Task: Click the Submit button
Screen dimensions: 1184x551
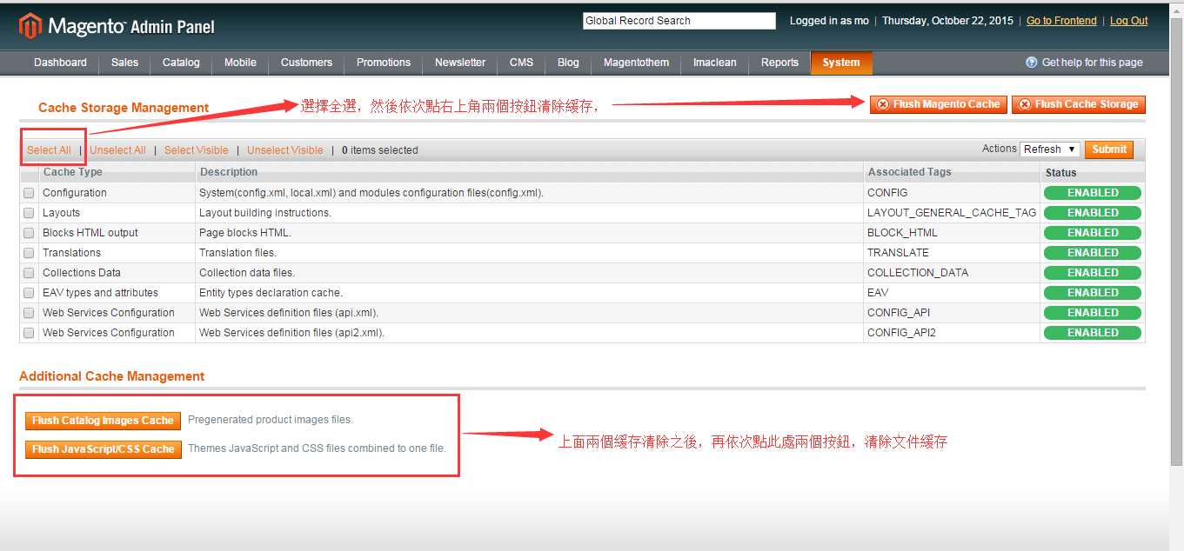Action: [1109, 149]
